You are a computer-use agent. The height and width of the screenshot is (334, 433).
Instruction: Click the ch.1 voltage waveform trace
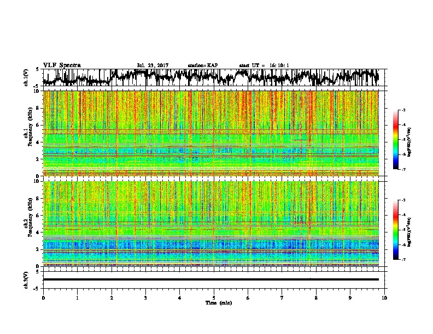211,77
